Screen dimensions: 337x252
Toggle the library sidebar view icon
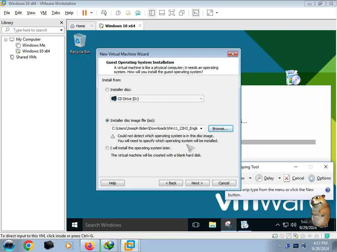(x=152, y=13)
